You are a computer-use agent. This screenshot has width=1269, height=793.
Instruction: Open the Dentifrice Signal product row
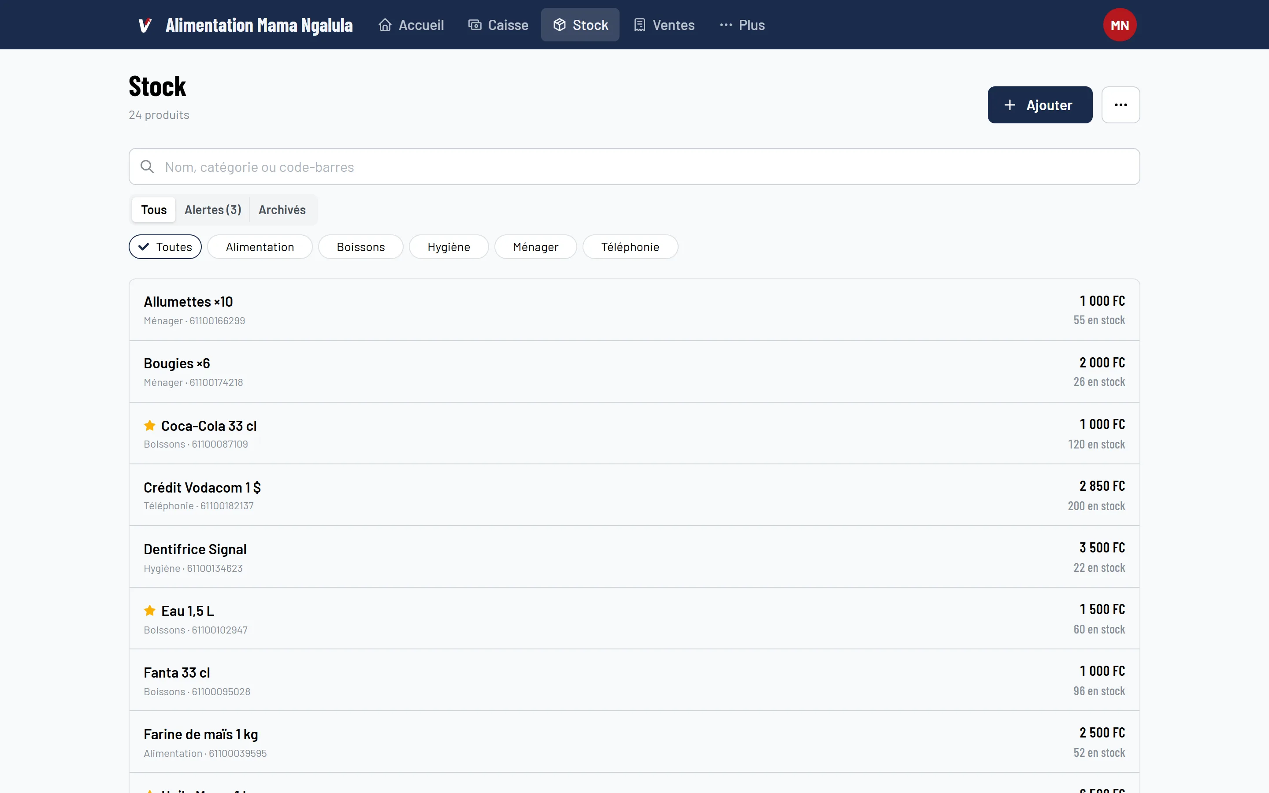click(634, 557)
